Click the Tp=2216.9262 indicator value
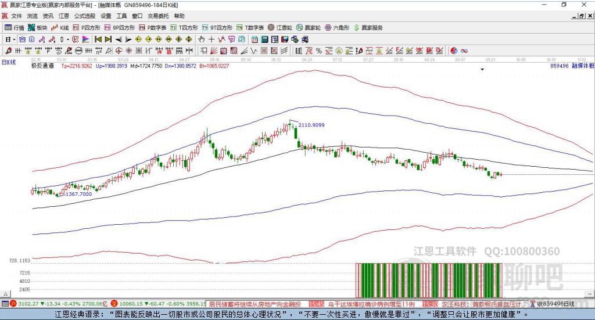 click(x=77, y=66)
